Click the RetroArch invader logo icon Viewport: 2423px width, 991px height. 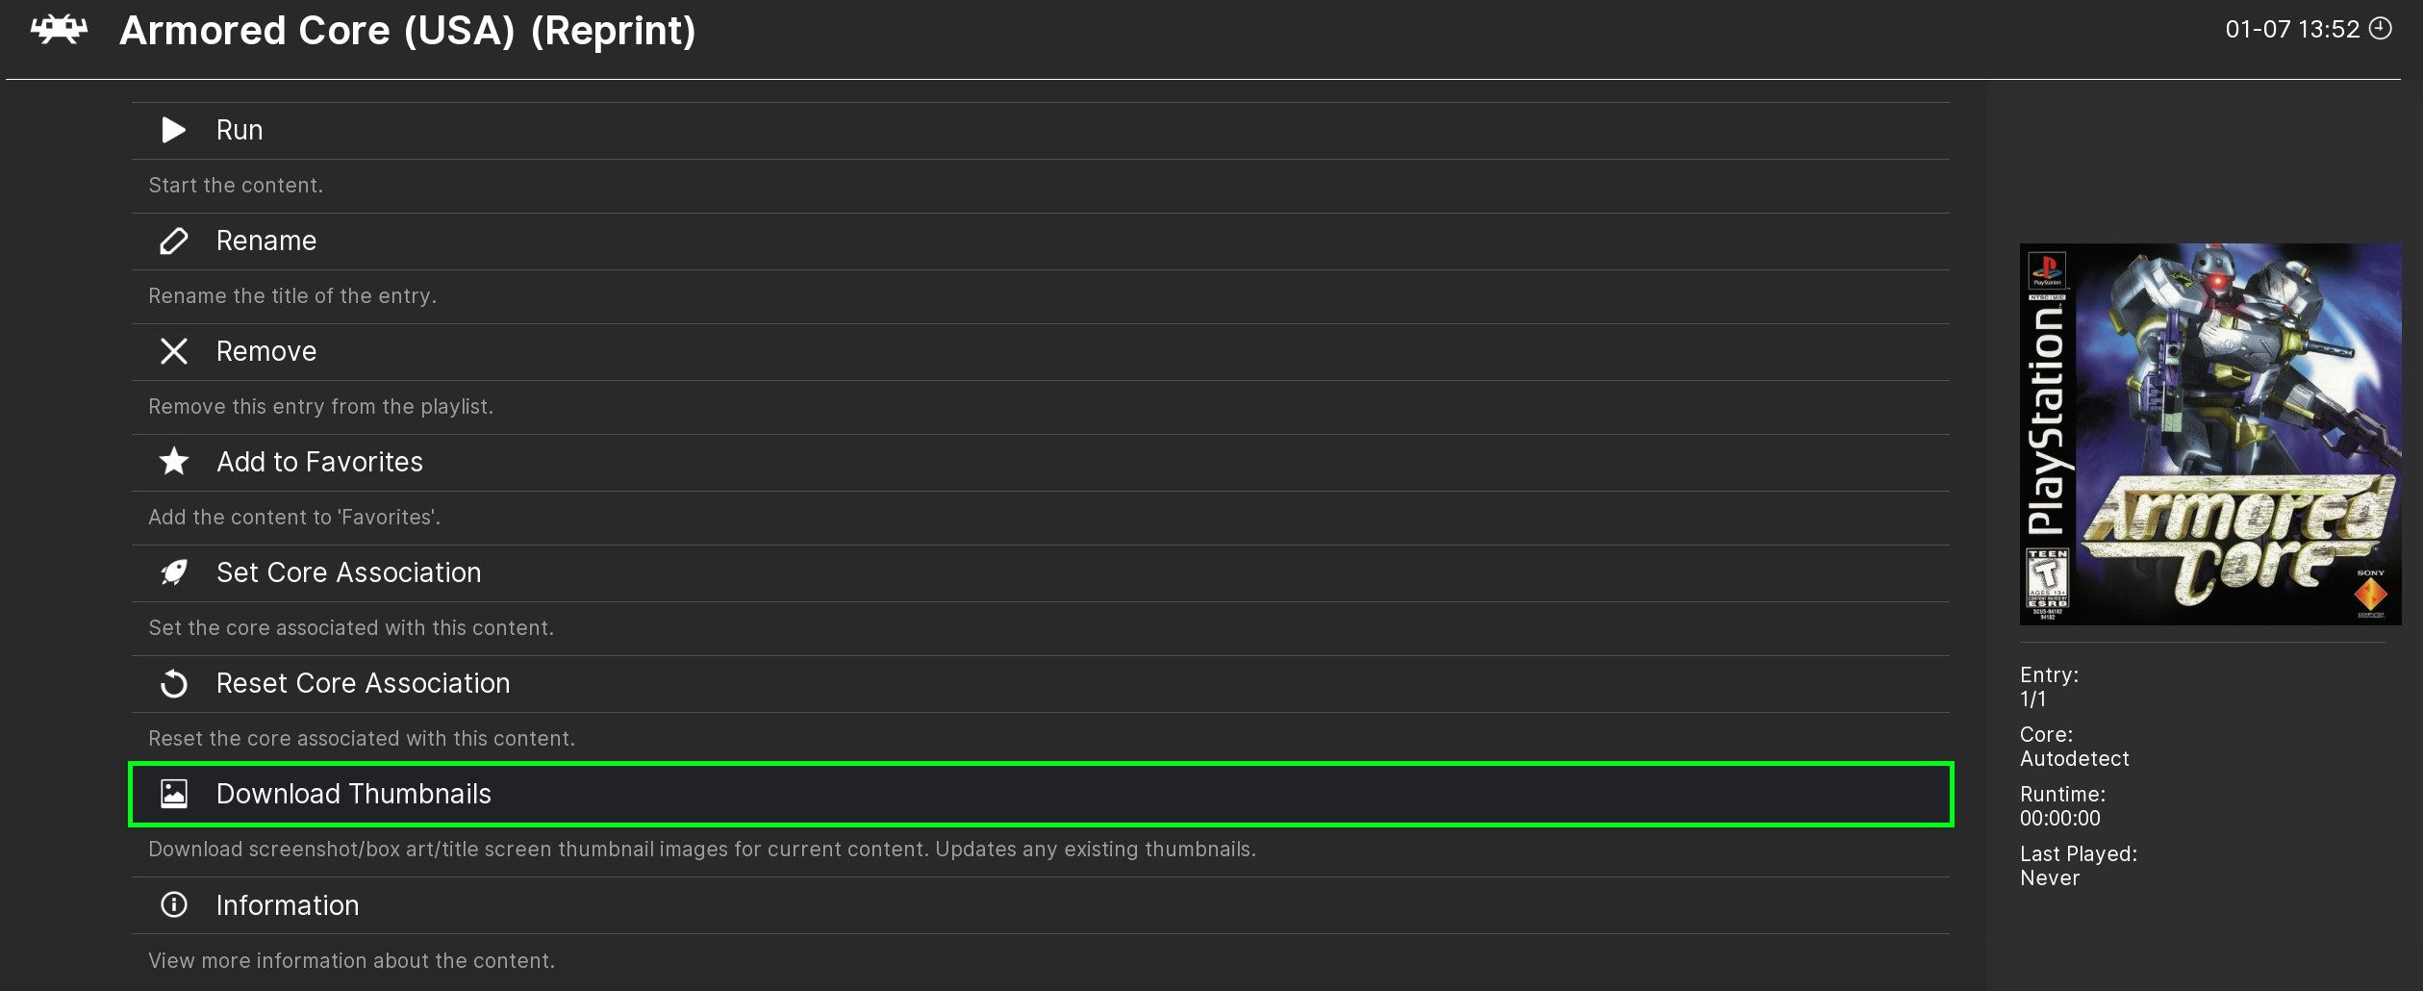(60, 30)
